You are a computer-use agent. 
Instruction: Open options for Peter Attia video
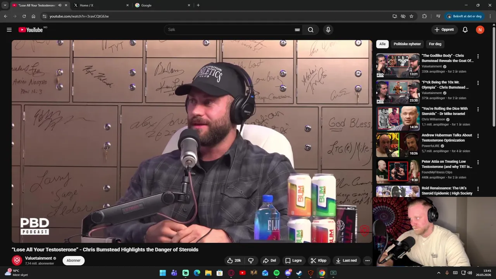click(x=478, y=162)
